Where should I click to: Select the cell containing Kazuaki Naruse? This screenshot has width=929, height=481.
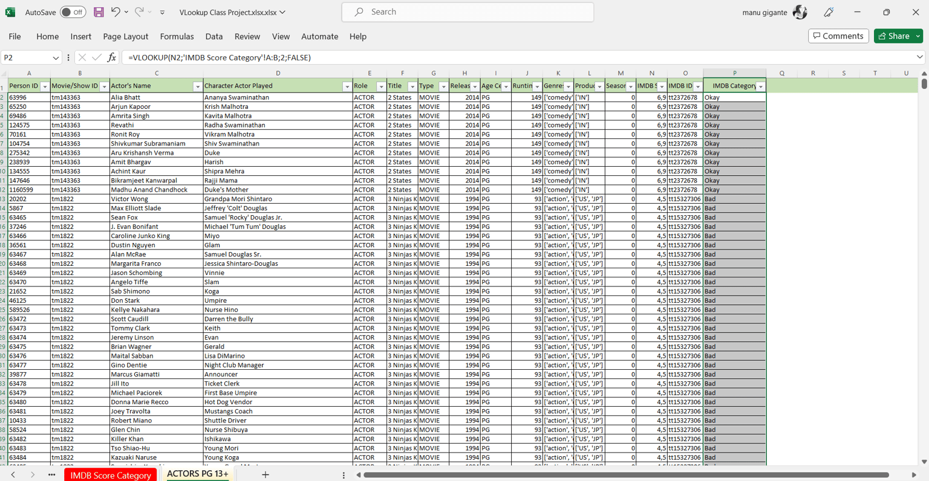tap(156, 457)
